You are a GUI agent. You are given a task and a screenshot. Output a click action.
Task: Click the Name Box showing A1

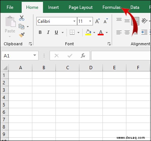click(20, 56)
